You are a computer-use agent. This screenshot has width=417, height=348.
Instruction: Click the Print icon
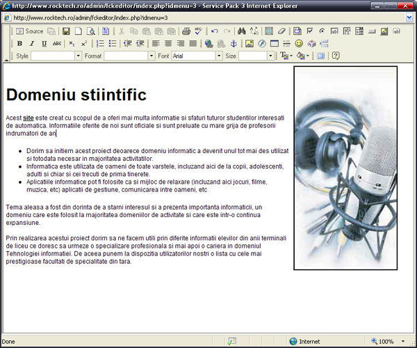186,31
